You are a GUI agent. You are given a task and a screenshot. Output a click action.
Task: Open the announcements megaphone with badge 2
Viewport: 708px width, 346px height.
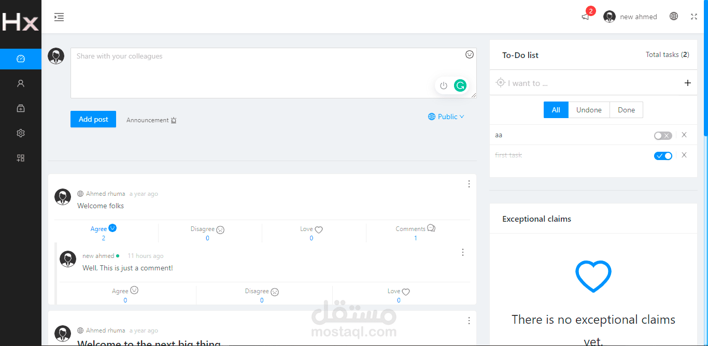click(586, 17)
